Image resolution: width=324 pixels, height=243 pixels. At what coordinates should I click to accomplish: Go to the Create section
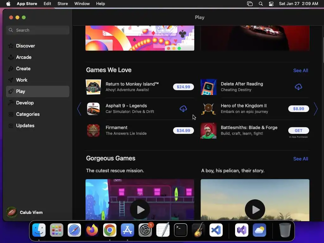point(38,69)
